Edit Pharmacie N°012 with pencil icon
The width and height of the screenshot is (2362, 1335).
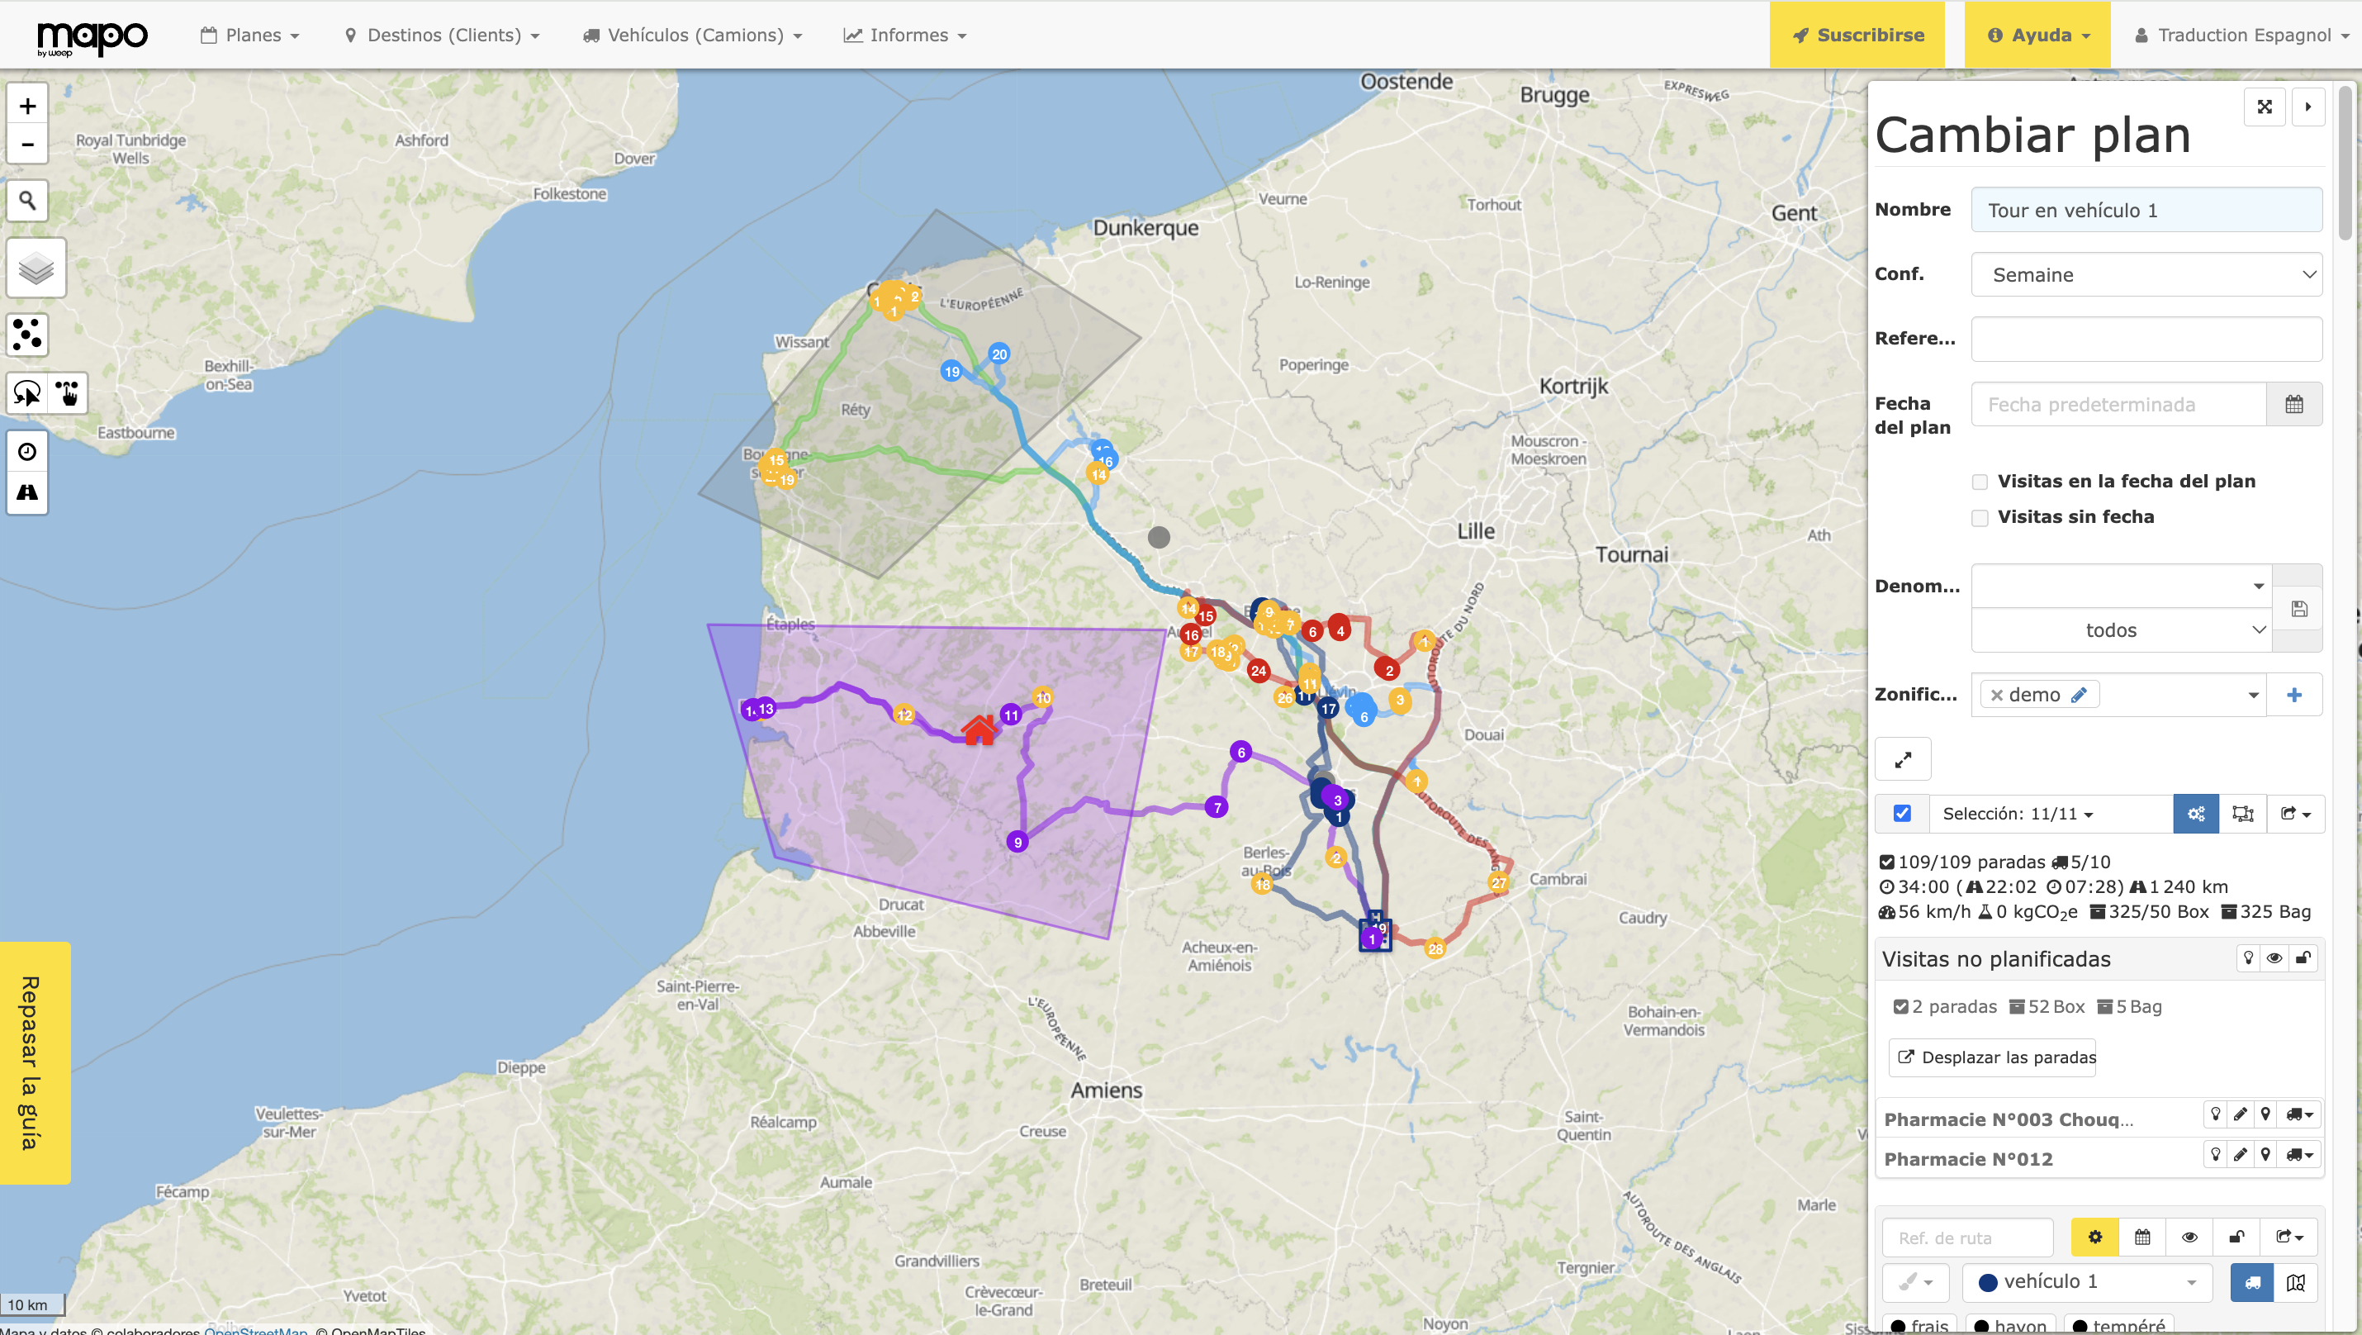(x=2240, y=1153)
